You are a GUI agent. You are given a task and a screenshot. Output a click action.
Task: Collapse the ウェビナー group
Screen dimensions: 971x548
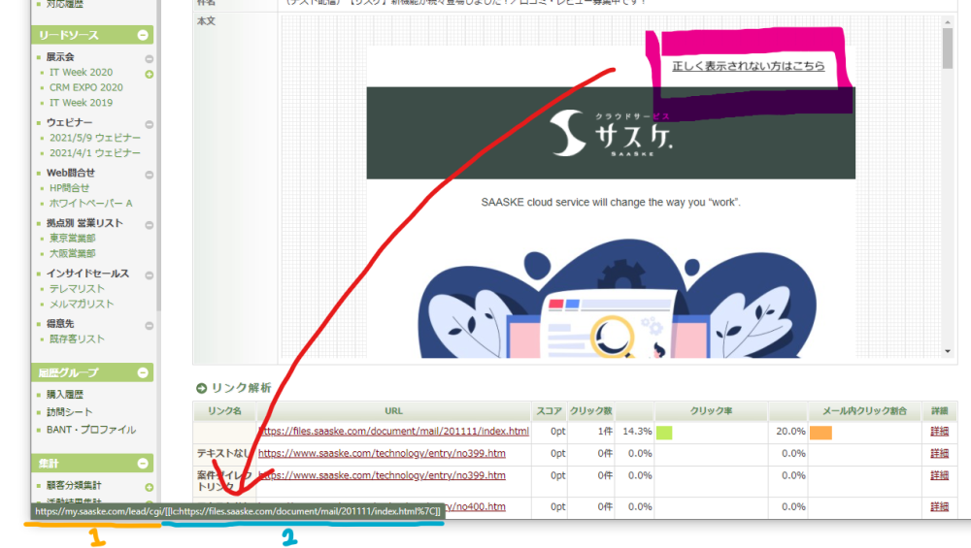click(150, 124)
